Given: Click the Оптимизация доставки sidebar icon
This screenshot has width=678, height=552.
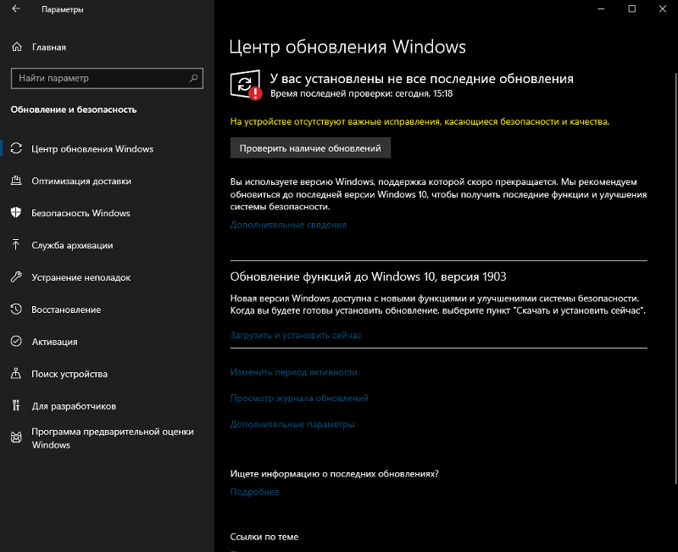Looking at the screenshot, I should (x=16, y=181).
